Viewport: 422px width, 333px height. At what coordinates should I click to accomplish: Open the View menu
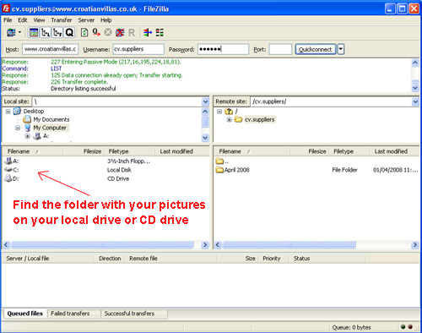coord(39,20)
